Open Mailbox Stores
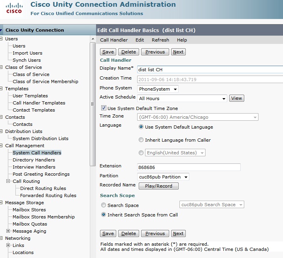The width and height of the screenshot is (283, 258). 29,210
